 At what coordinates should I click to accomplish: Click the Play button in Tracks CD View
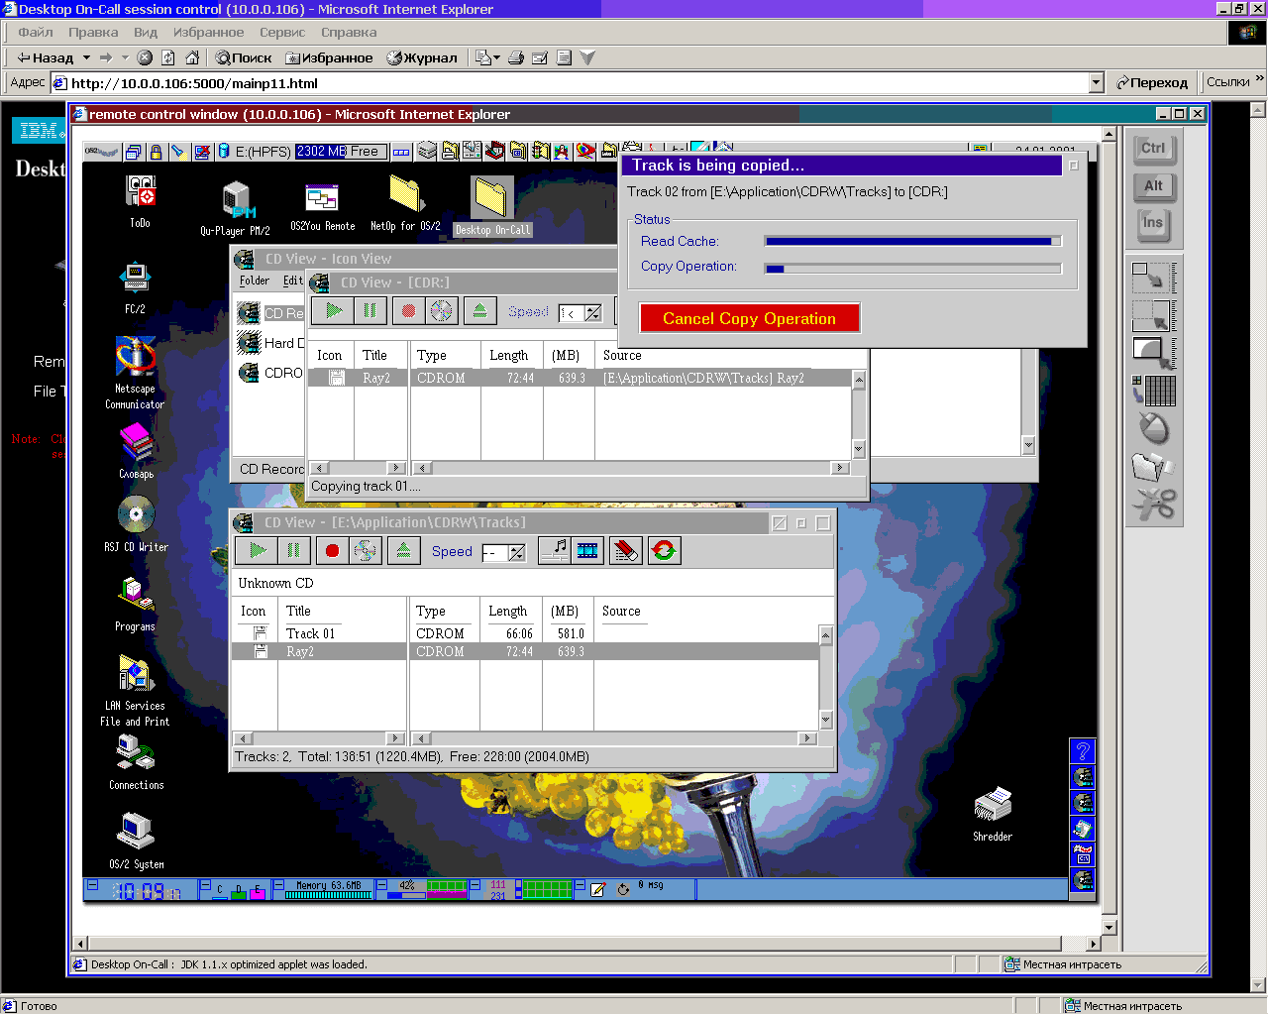tap(258, 550)
